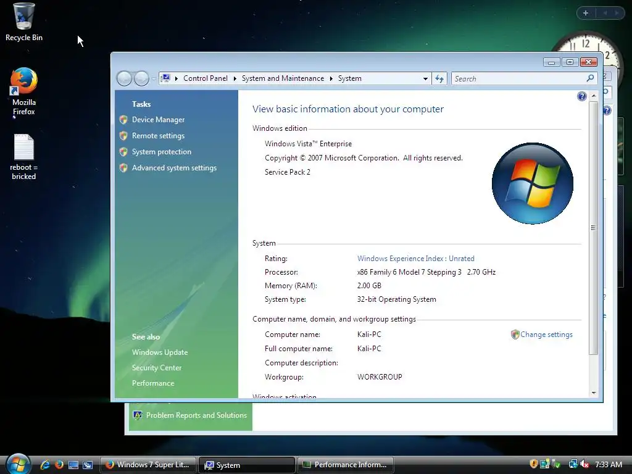This screenshot has height=474, width=632.
Task: Click Switch between windows in Quick Launch
Action: point(88,465)
